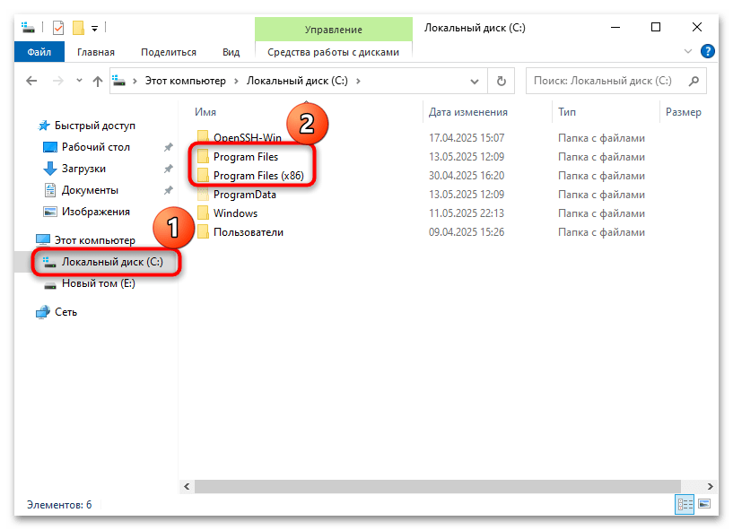The image size is (733, 530).
Task: Go up one folder level
Action: [x=97, y=81]
